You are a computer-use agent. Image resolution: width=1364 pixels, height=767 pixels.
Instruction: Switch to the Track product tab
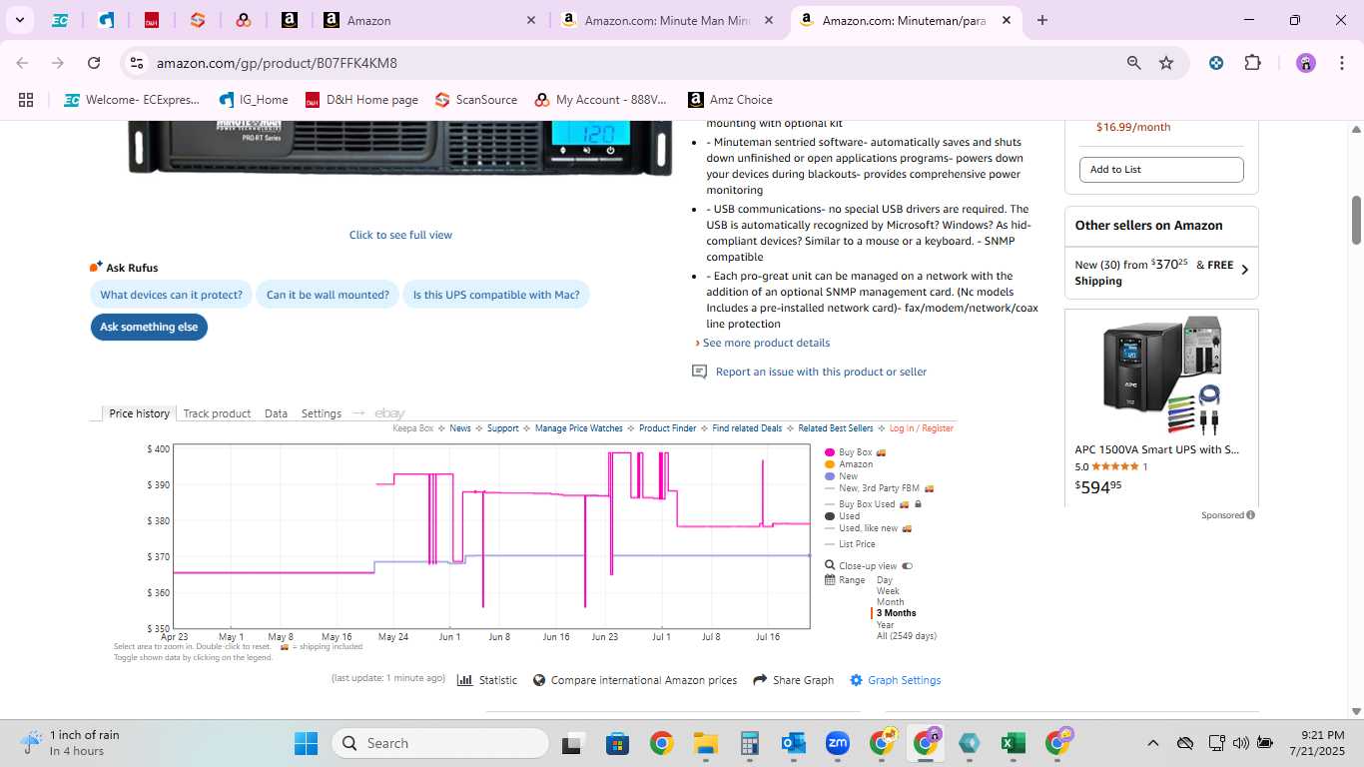coord(217,413)
